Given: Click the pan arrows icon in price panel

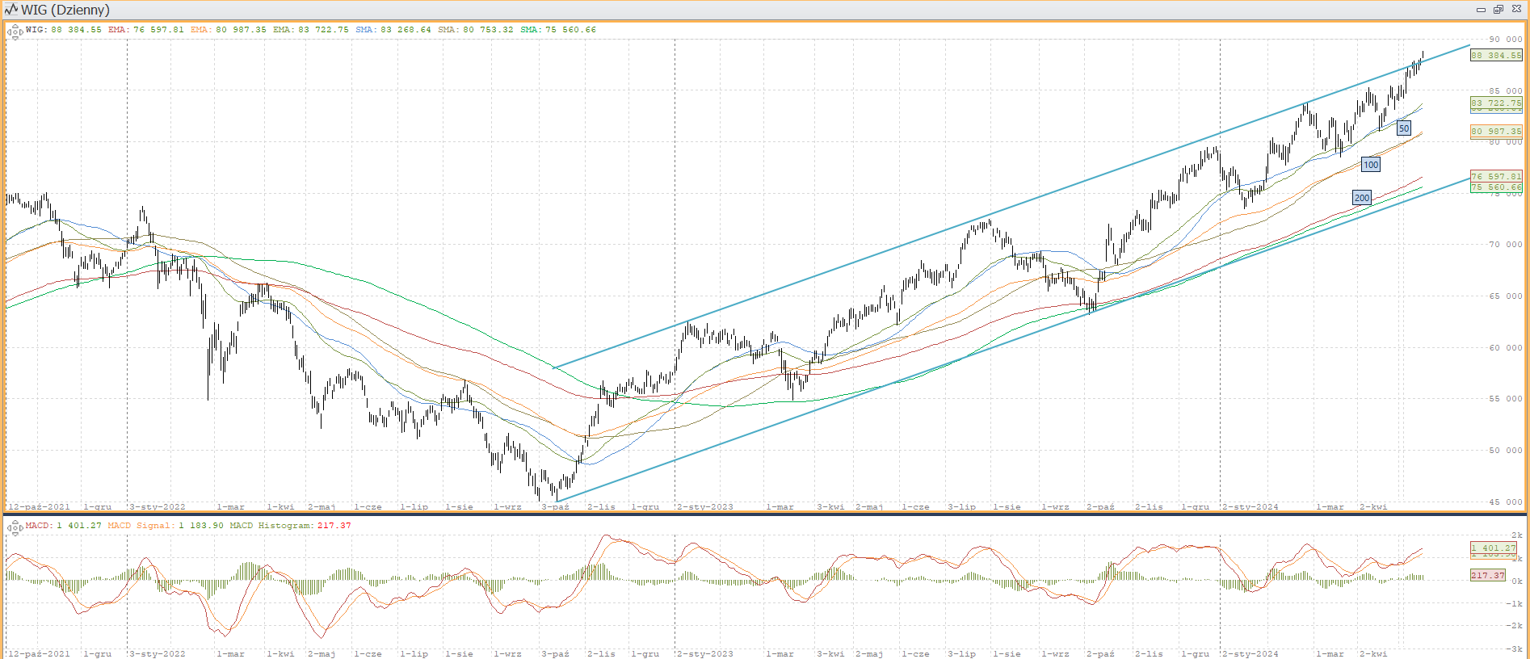Looking at the screenshot, I should [15, 32].
